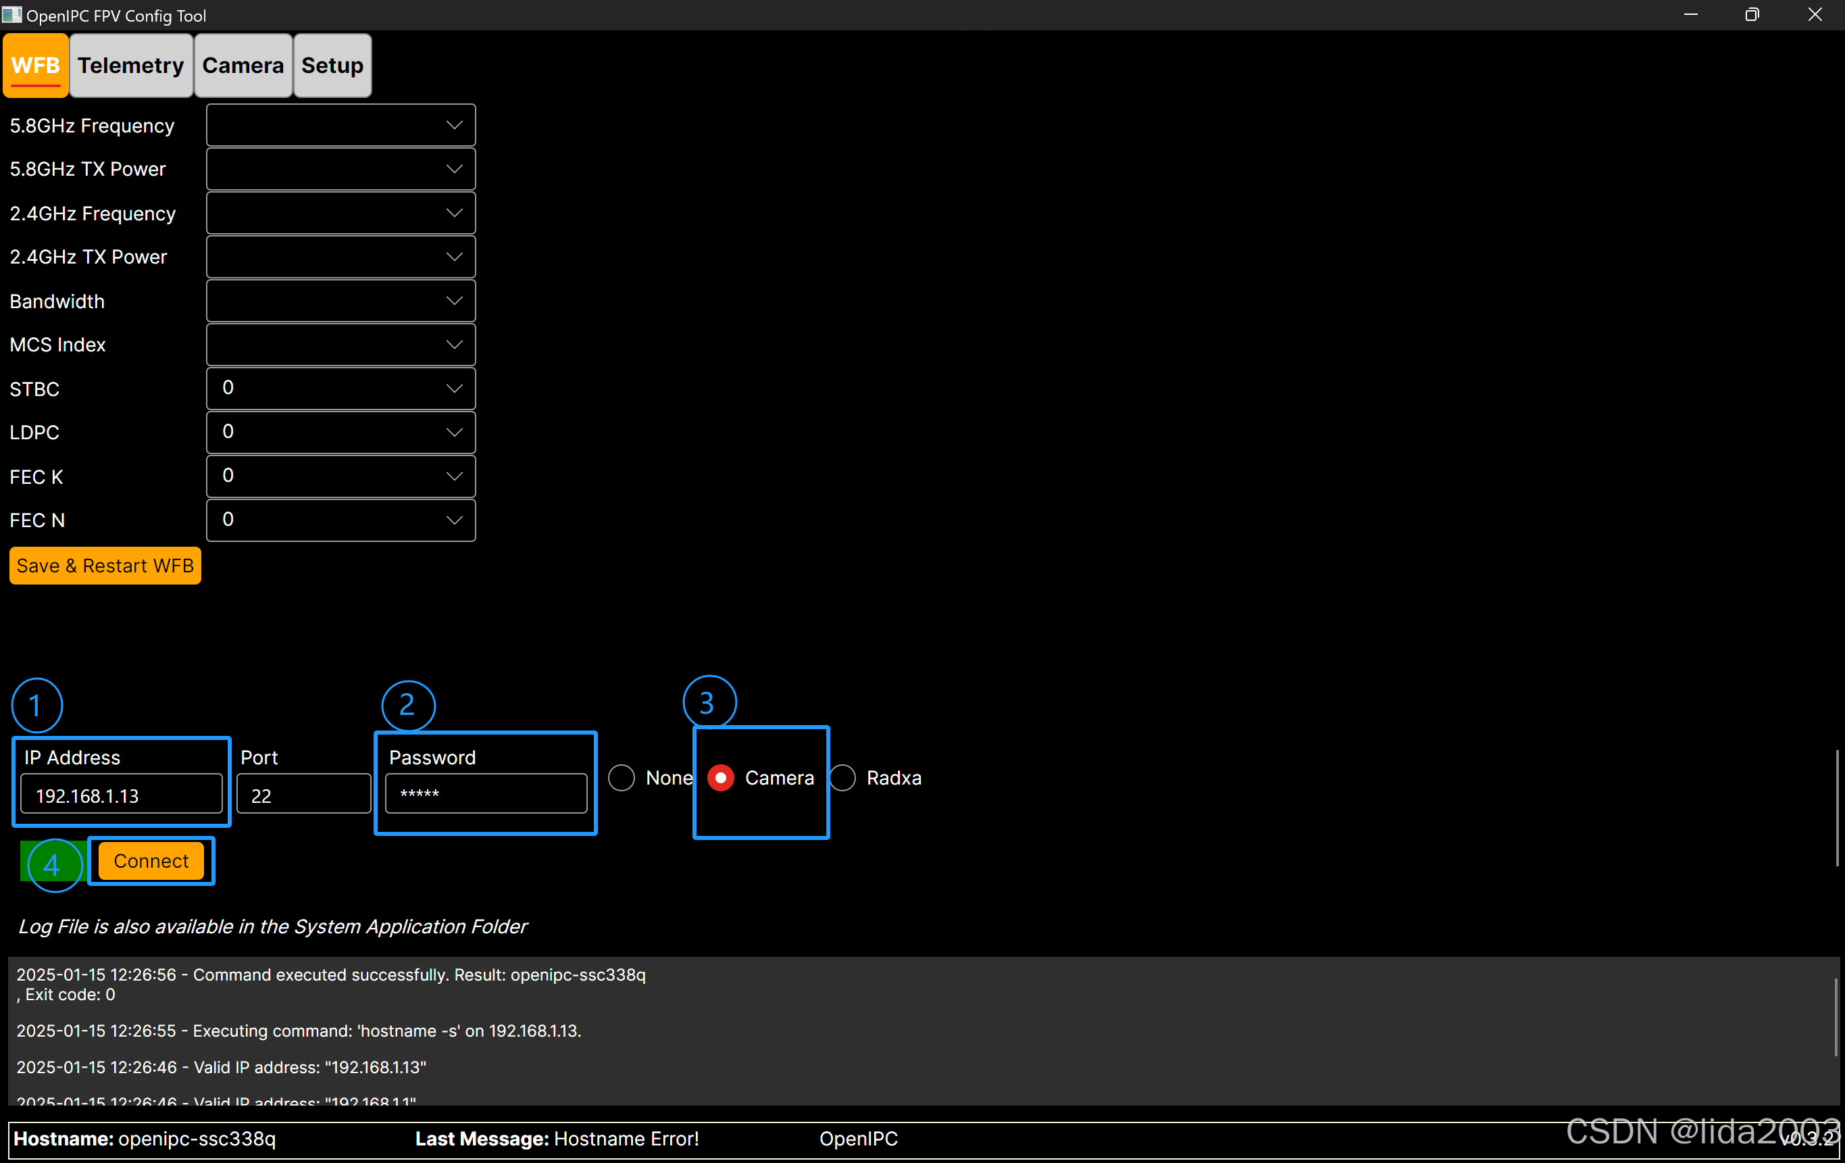Open the FEC K dropdown
1845x1163 pixels.
340,476
